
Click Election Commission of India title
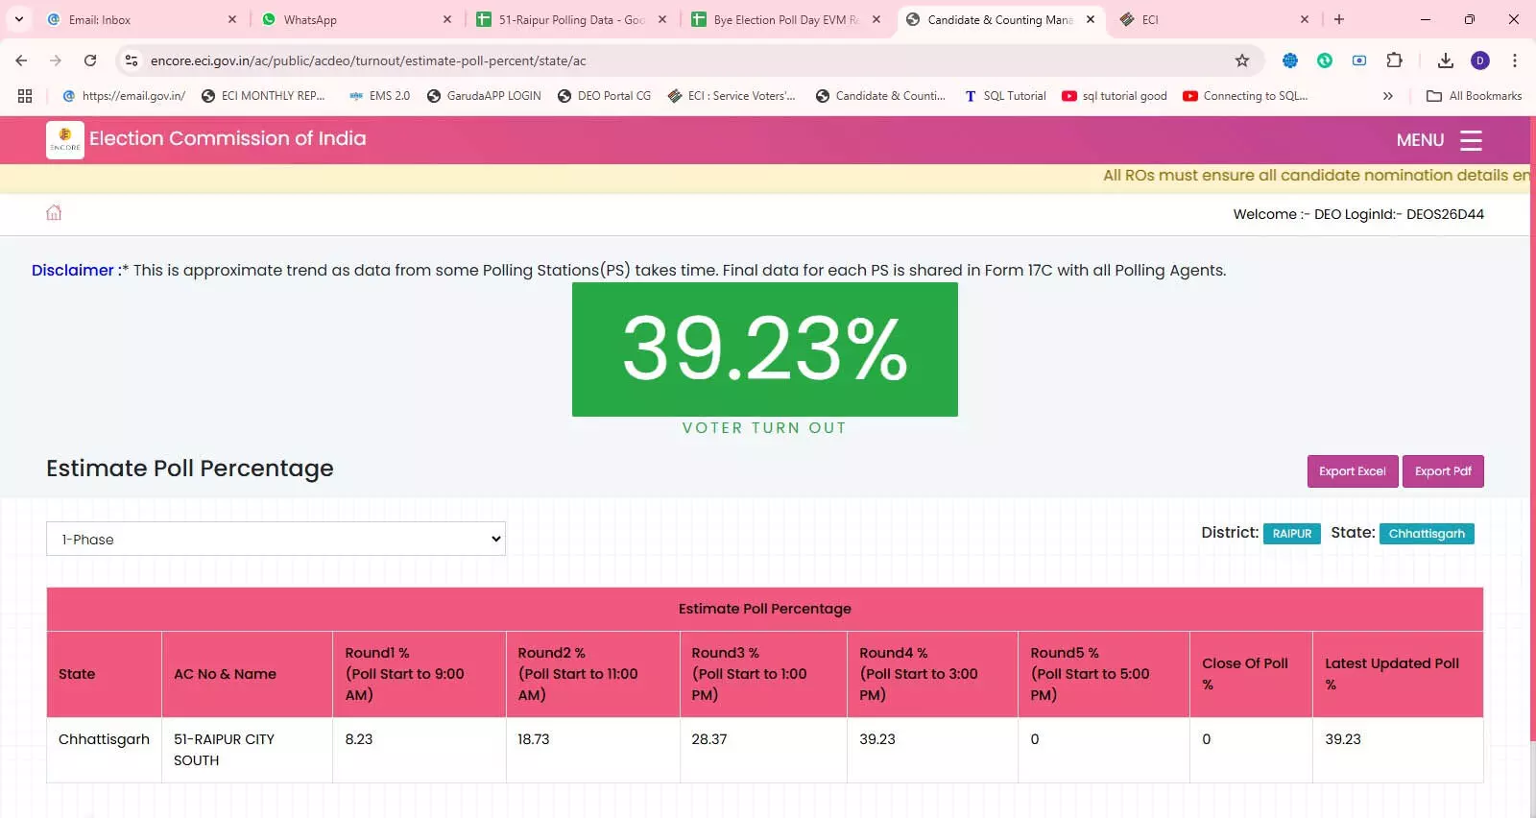click(x=228, y=138)
